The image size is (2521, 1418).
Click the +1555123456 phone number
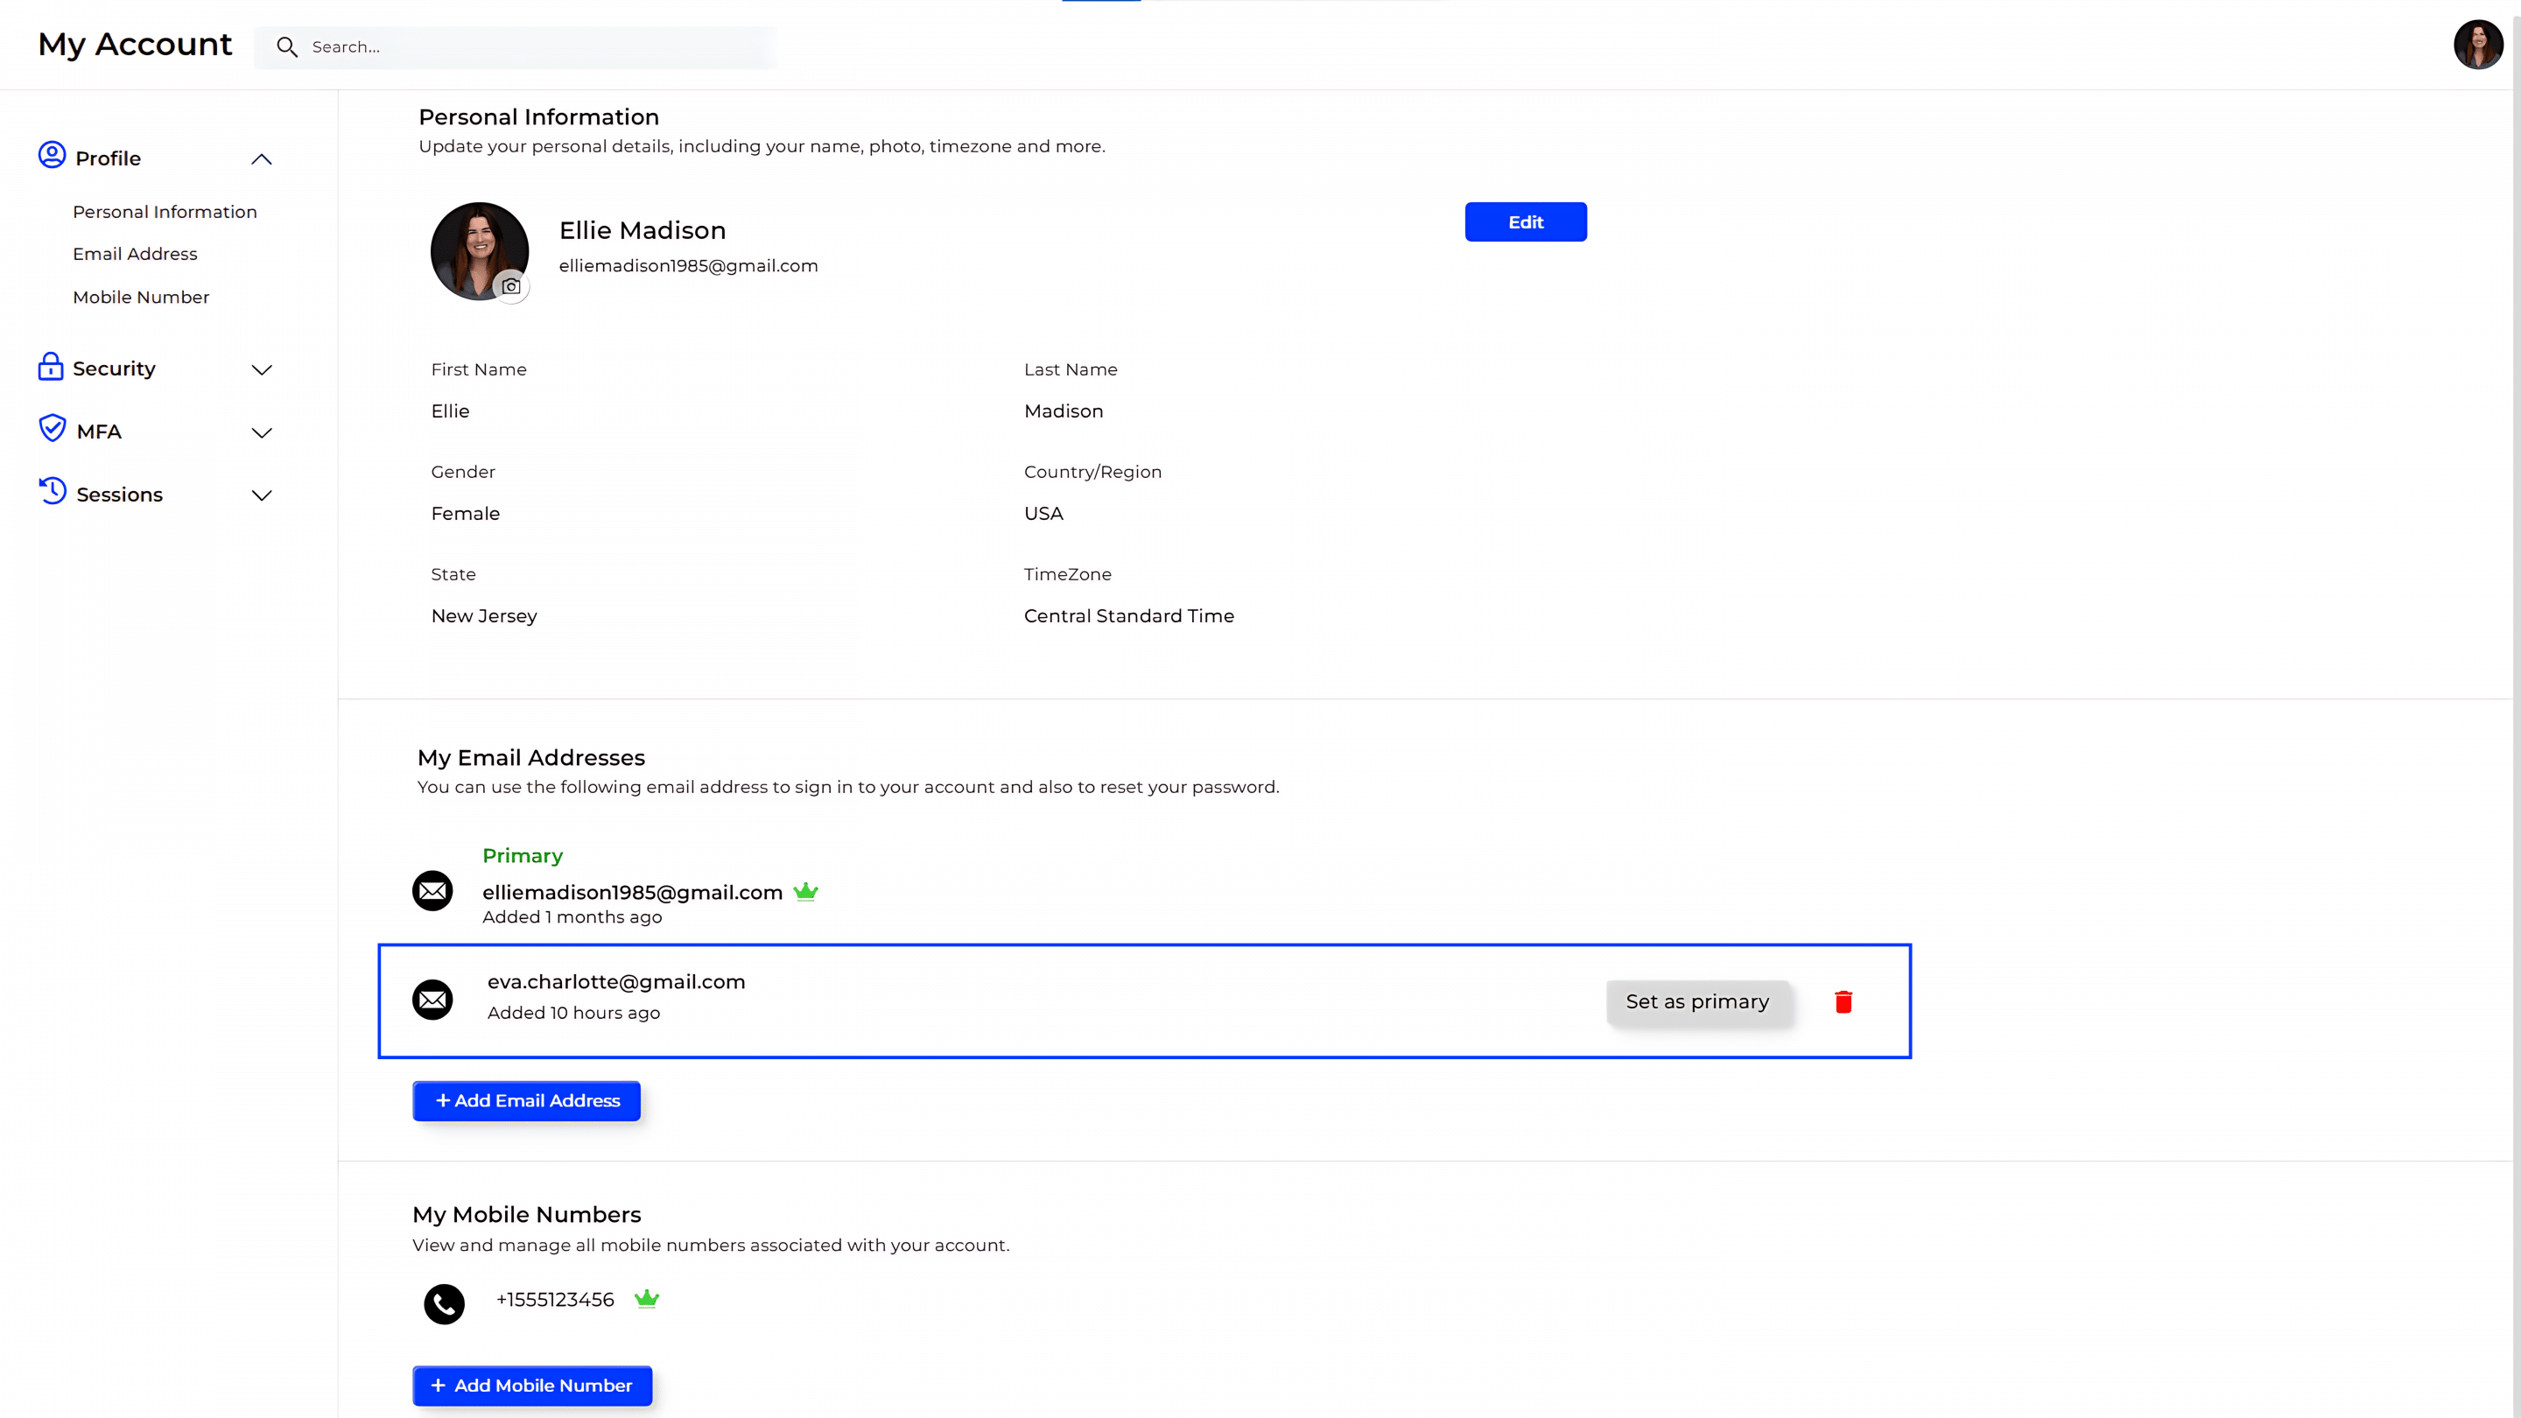(555, 1300)
